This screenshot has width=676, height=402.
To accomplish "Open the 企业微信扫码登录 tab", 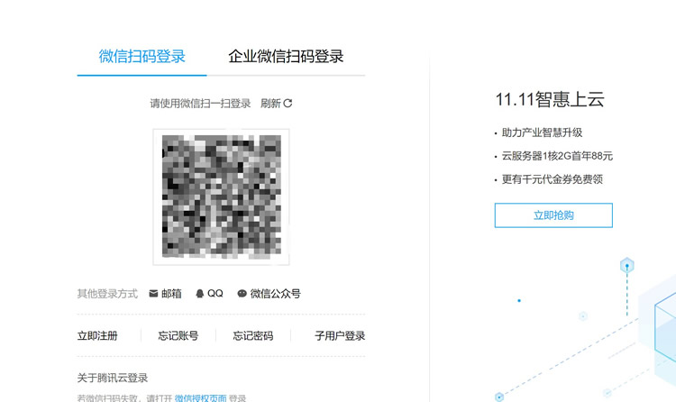I will (x=286, y=56).
